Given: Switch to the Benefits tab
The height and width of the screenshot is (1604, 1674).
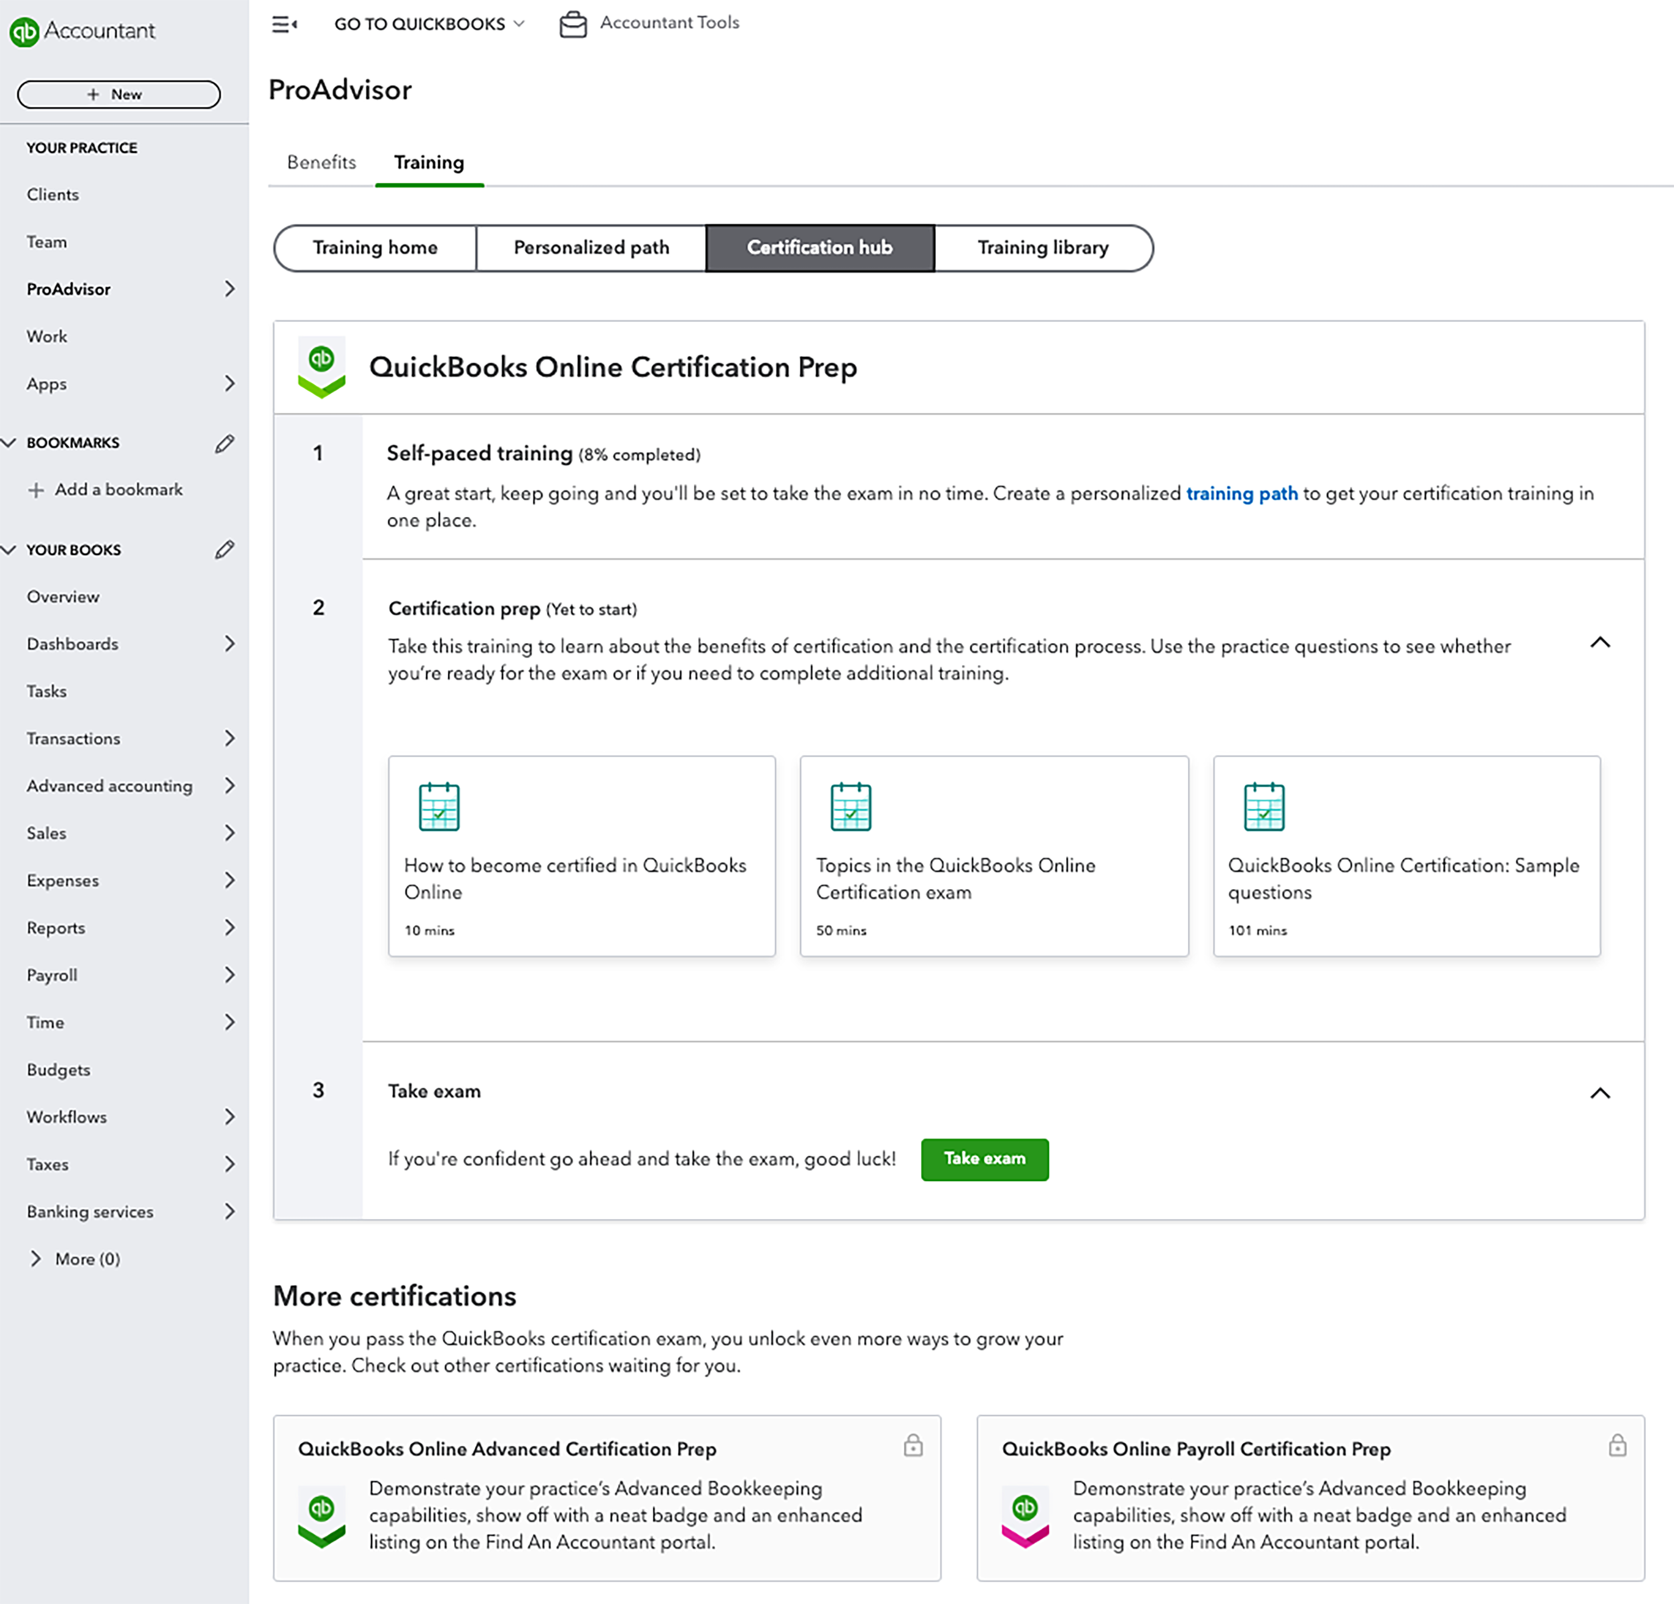Looking at the screenshot, I should [x=321, y=162].
